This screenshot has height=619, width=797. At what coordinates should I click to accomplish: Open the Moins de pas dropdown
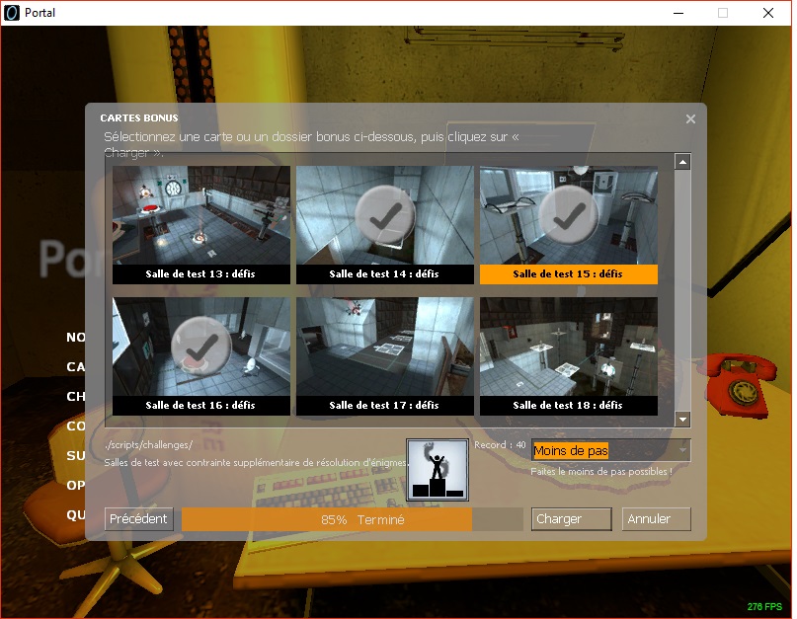point(602,451)
